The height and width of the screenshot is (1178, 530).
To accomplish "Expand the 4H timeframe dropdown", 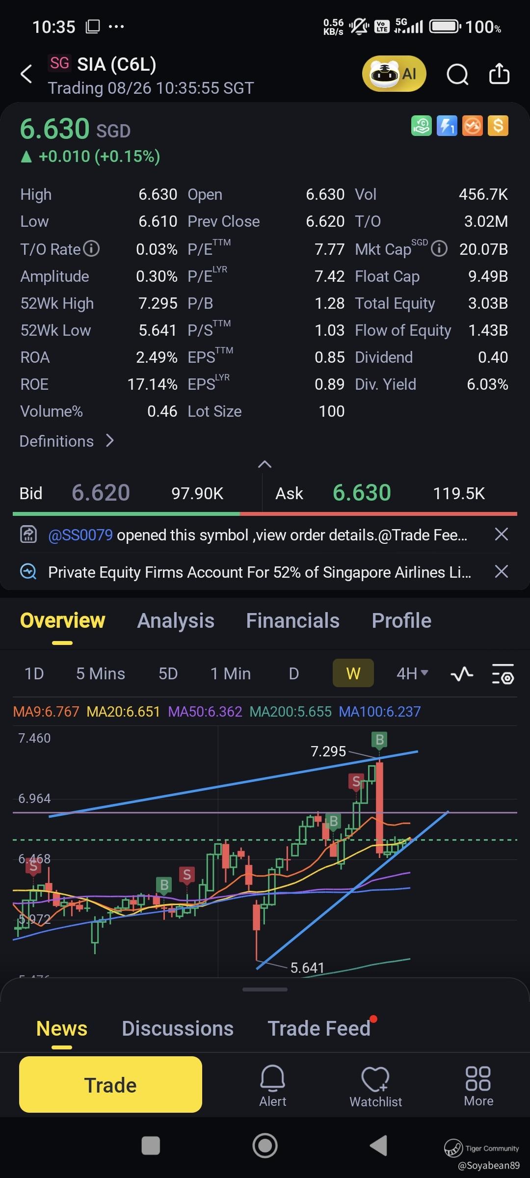I will [412, 673].
